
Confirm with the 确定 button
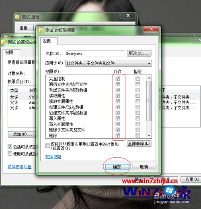tap(117, 167)
